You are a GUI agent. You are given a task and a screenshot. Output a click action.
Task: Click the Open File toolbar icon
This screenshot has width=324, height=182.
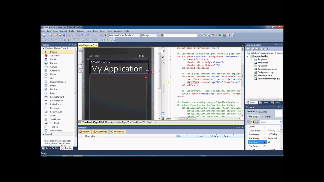pos(56,35)
